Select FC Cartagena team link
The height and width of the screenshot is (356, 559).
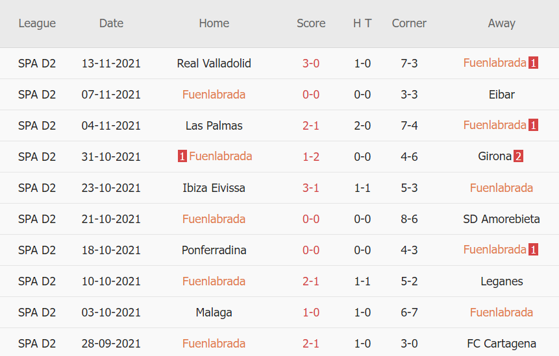(501, 344)
